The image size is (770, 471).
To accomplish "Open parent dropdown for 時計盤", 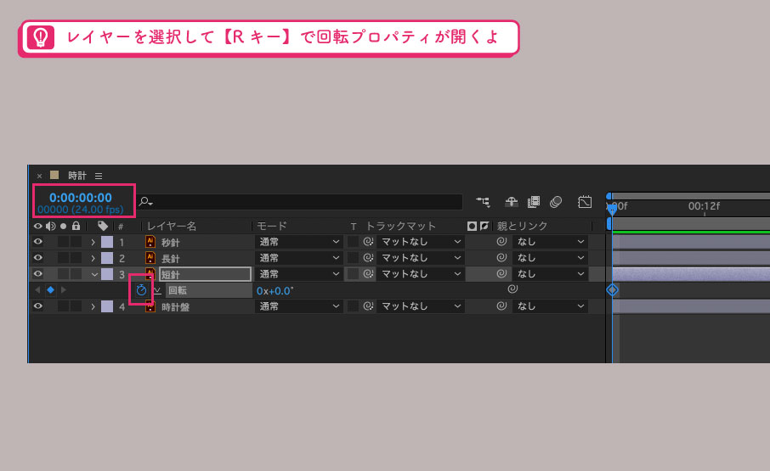I will (x=550, y=306).
